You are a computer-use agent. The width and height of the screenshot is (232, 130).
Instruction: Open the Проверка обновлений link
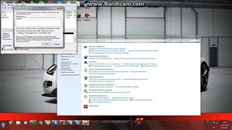(138, 71)
